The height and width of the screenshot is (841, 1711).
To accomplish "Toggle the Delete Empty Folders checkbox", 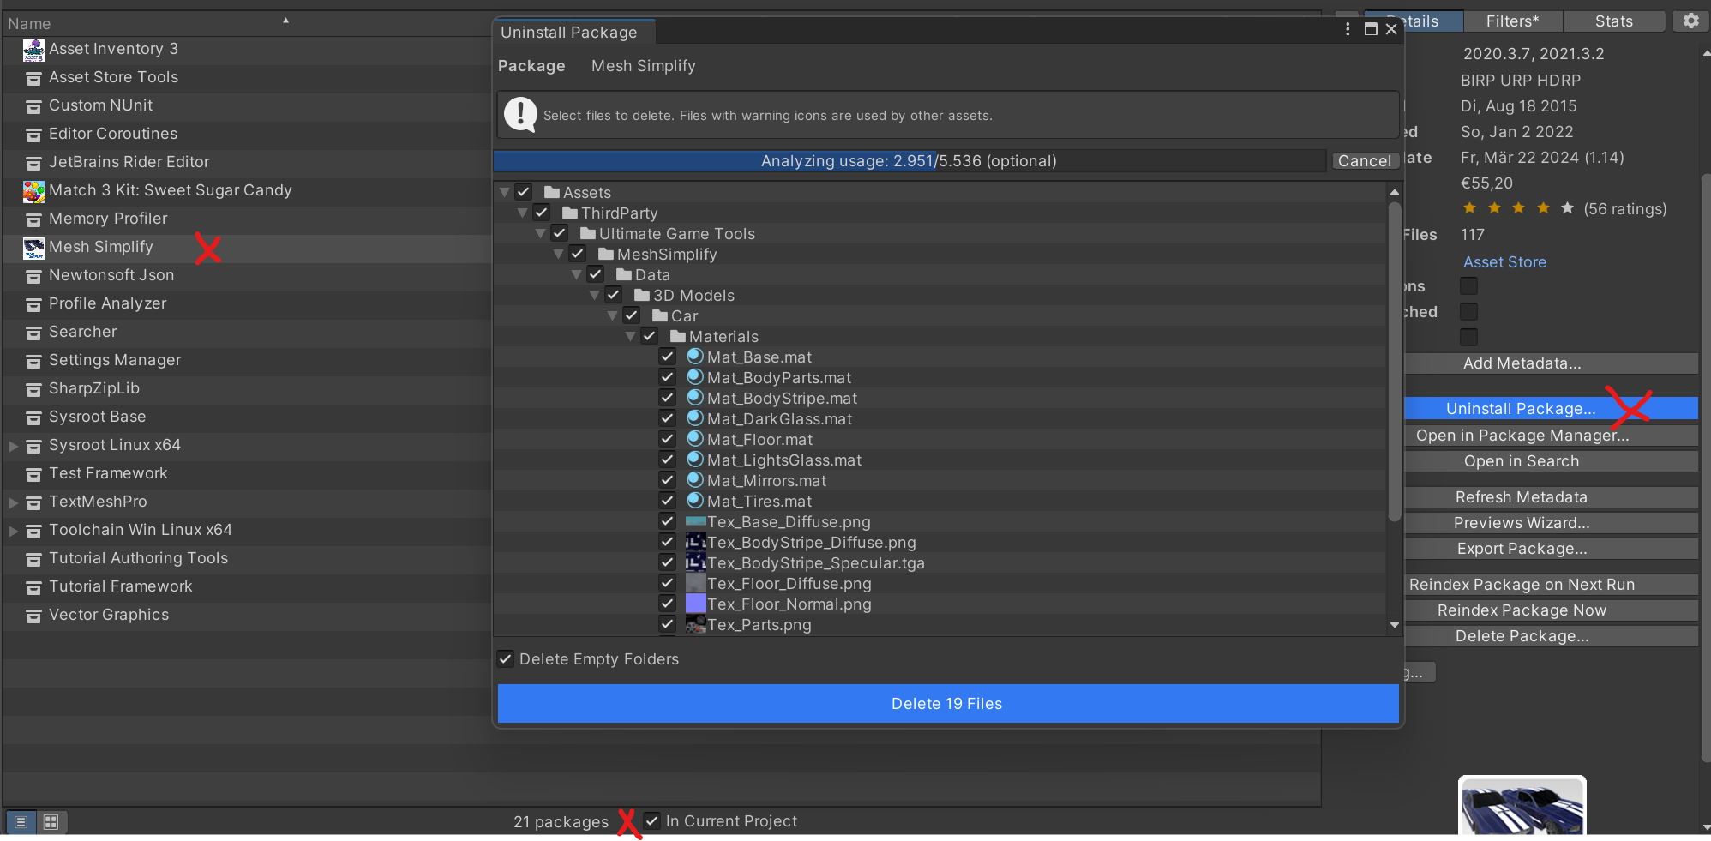I will pyautogui.click(x=506, y=659).
